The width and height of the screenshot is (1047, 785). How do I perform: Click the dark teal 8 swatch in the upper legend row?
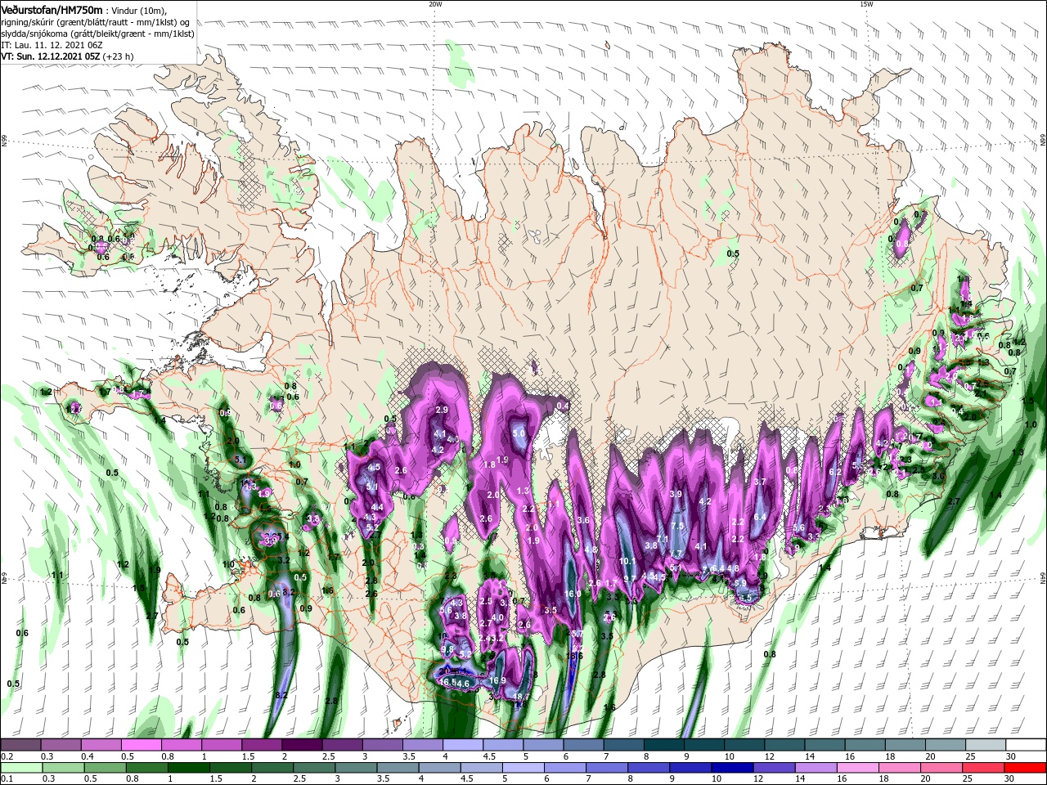click(664, 745)
